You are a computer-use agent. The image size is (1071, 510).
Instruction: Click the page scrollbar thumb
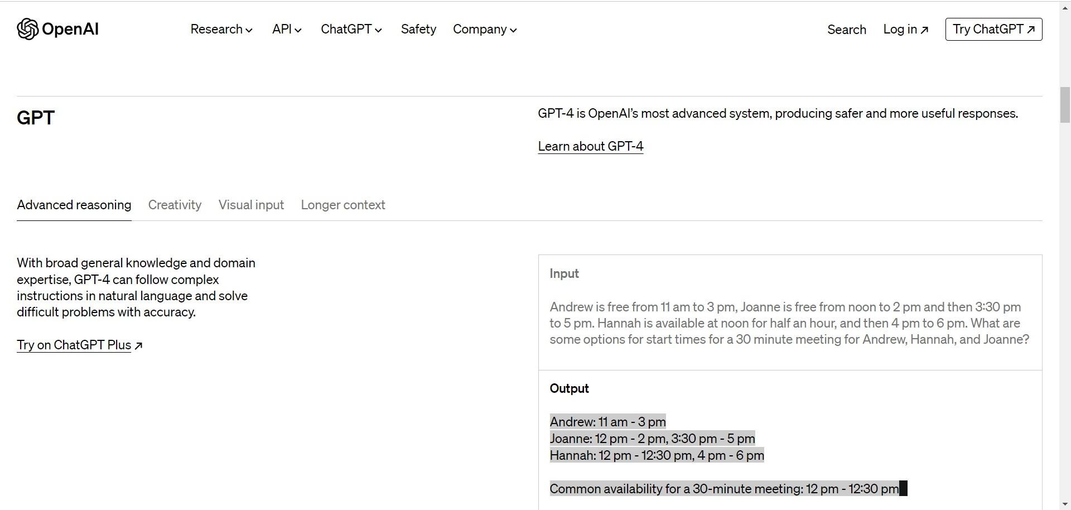(x=1065, y=105)
